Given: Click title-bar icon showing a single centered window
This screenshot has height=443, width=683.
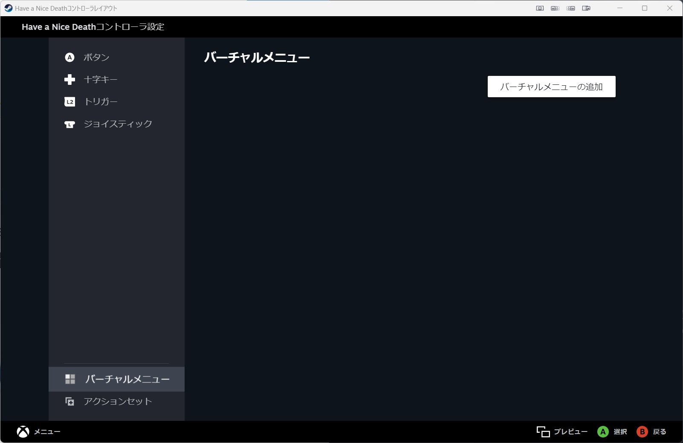Looking at the screenshot, I should (x=540, y=8).
